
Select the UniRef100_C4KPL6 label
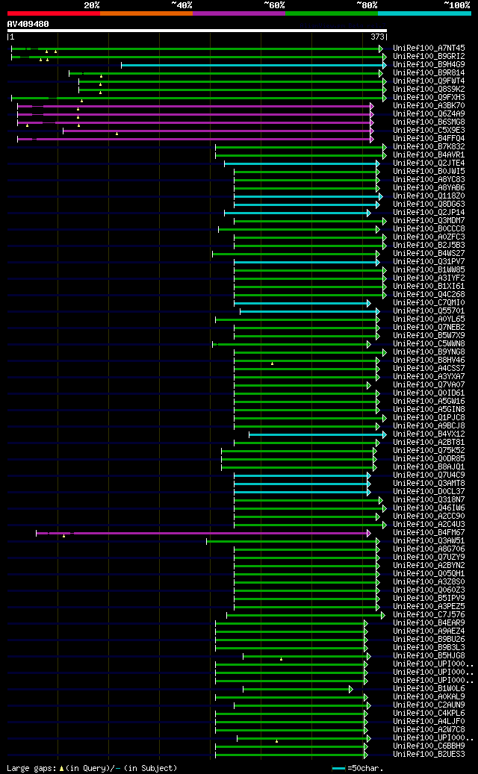tap(429, 714)
